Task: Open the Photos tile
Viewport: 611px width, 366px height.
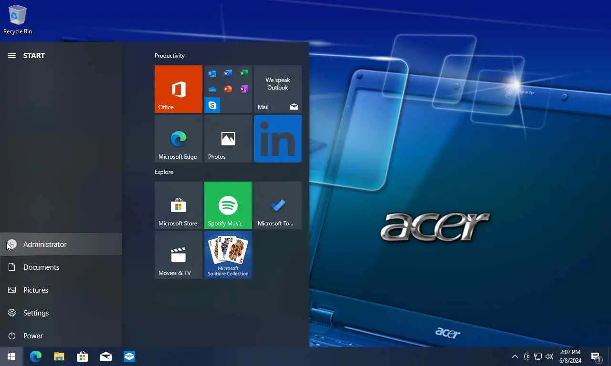Action: point(228,139)
